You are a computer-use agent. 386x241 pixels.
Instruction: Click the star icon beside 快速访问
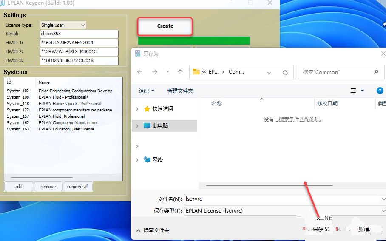click(147, 109)
